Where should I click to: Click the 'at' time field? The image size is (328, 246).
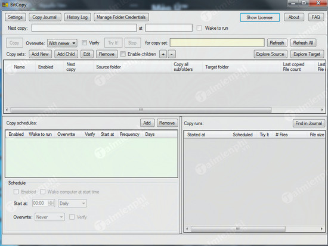[169, 28]
